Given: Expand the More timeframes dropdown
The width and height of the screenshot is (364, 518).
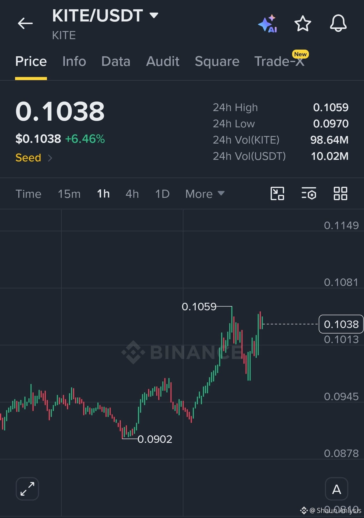Looking at the screenshot, I should click(x=205, y=194).
